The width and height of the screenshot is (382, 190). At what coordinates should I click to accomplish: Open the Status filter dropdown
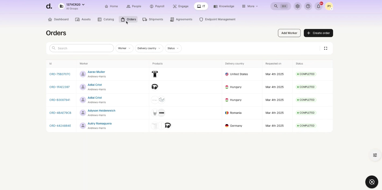click(x=173, y=48)
